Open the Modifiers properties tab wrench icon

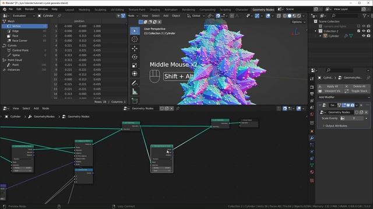coord(312,138)
